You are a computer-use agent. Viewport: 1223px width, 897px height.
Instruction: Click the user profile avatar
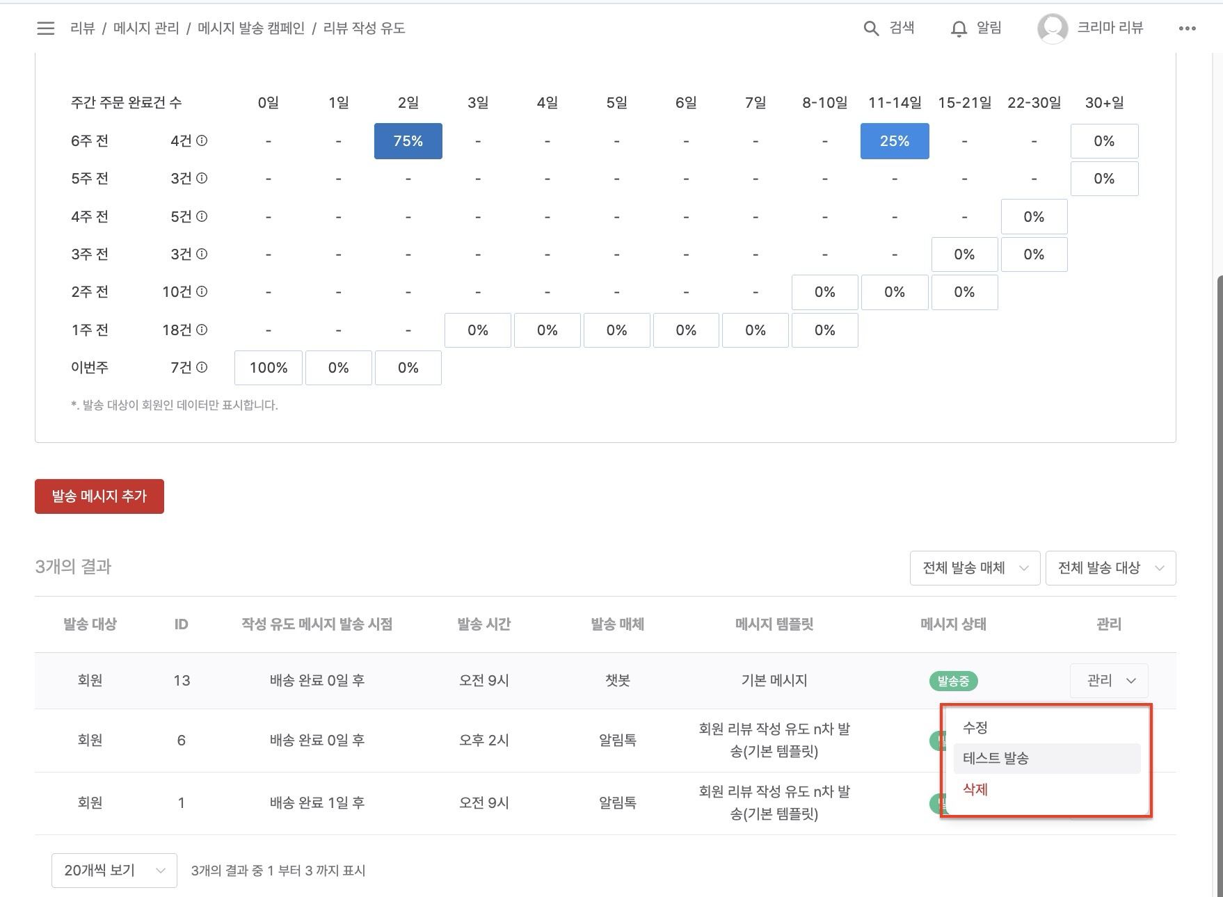pyautogui.click(x=1052, y=29)
